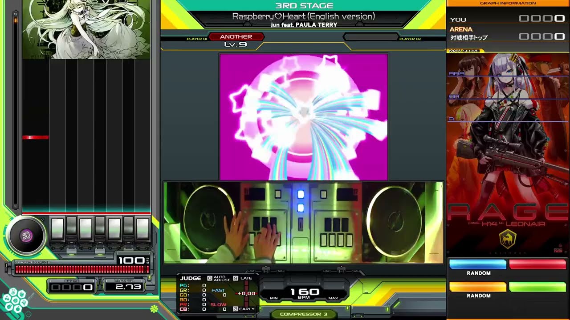The height and width of the screenshot is (320, 570).
Task: Click the red groove gauge bar
Action: 82,269
